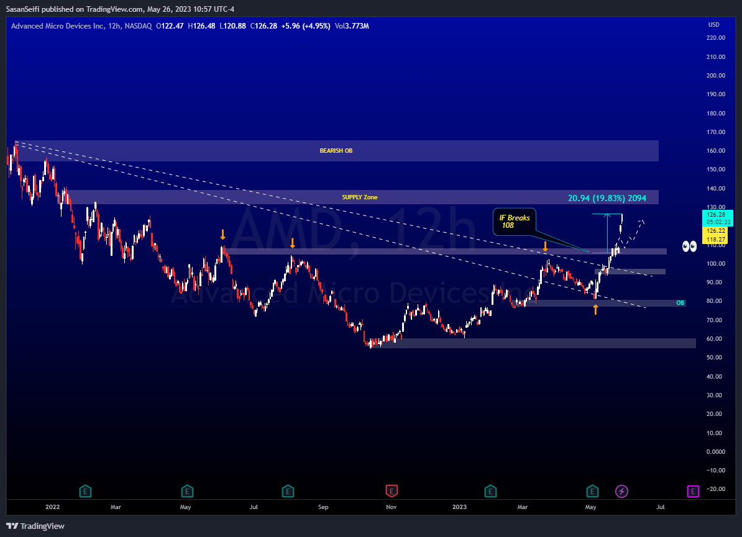
Task: Click the Sep label on the time axis
Action: [x=323, y=507]
